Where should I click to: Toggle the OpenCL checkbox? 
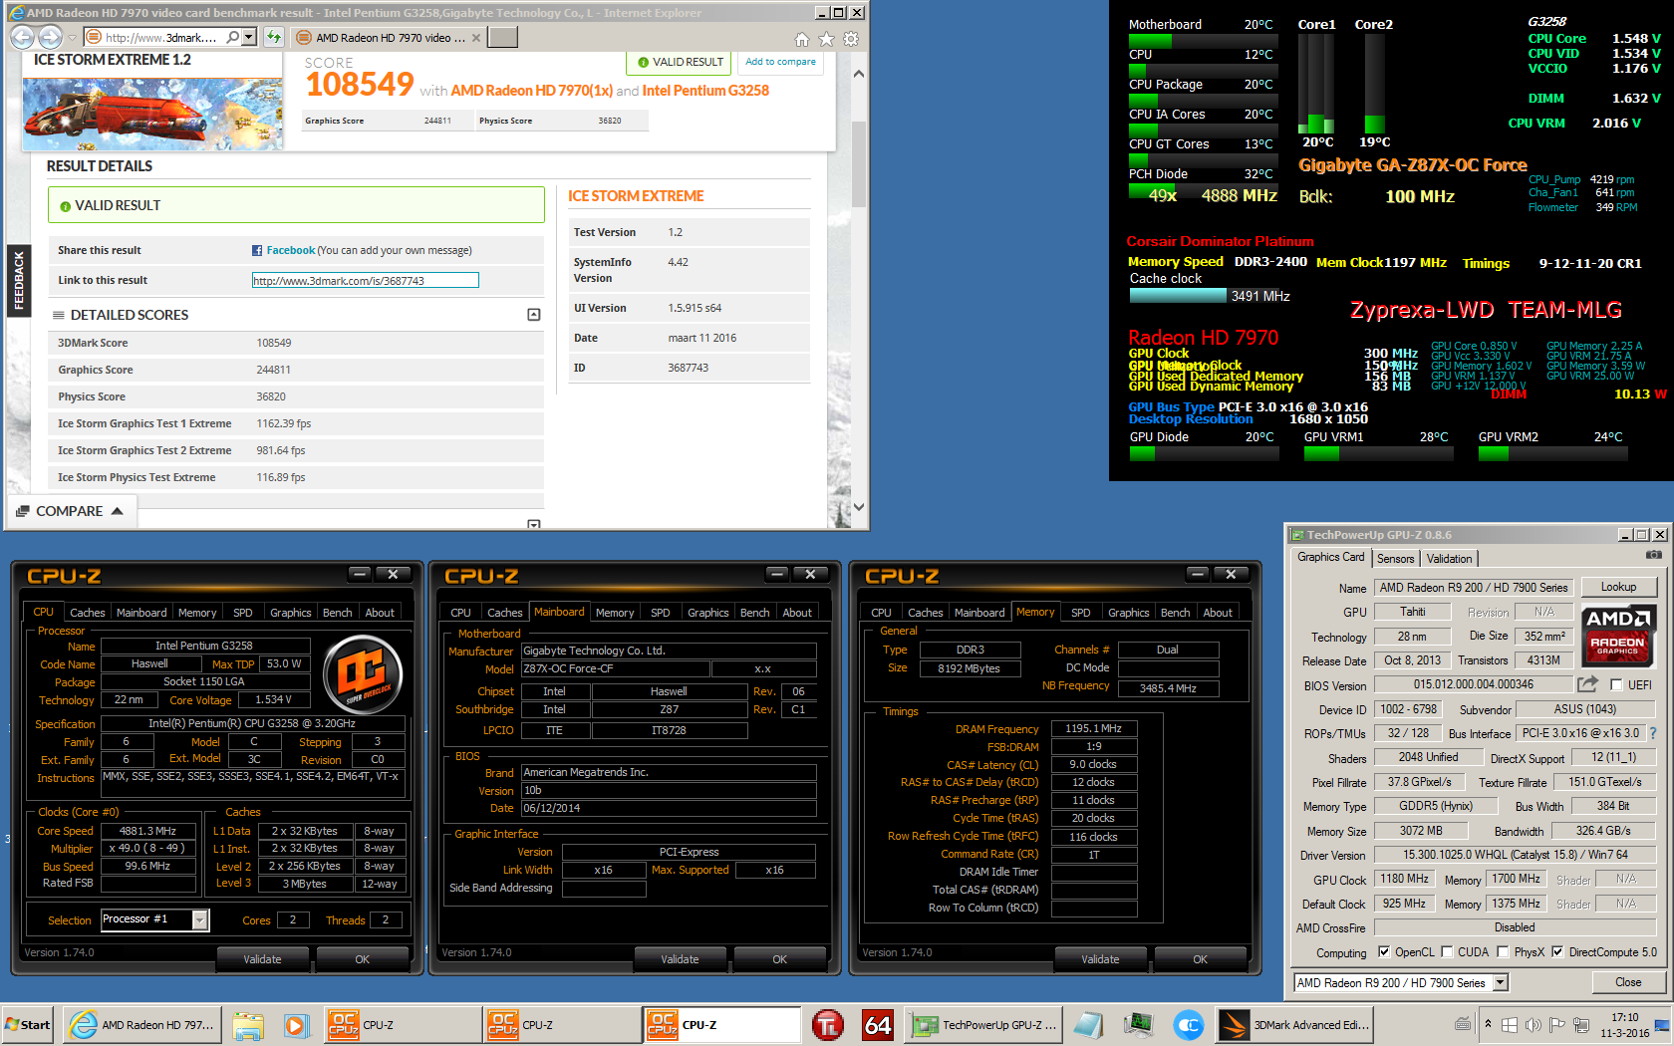[x=1383, y=951]
